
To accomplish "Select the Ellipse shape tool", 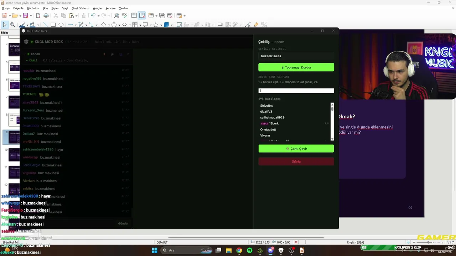I will point(61,25).
